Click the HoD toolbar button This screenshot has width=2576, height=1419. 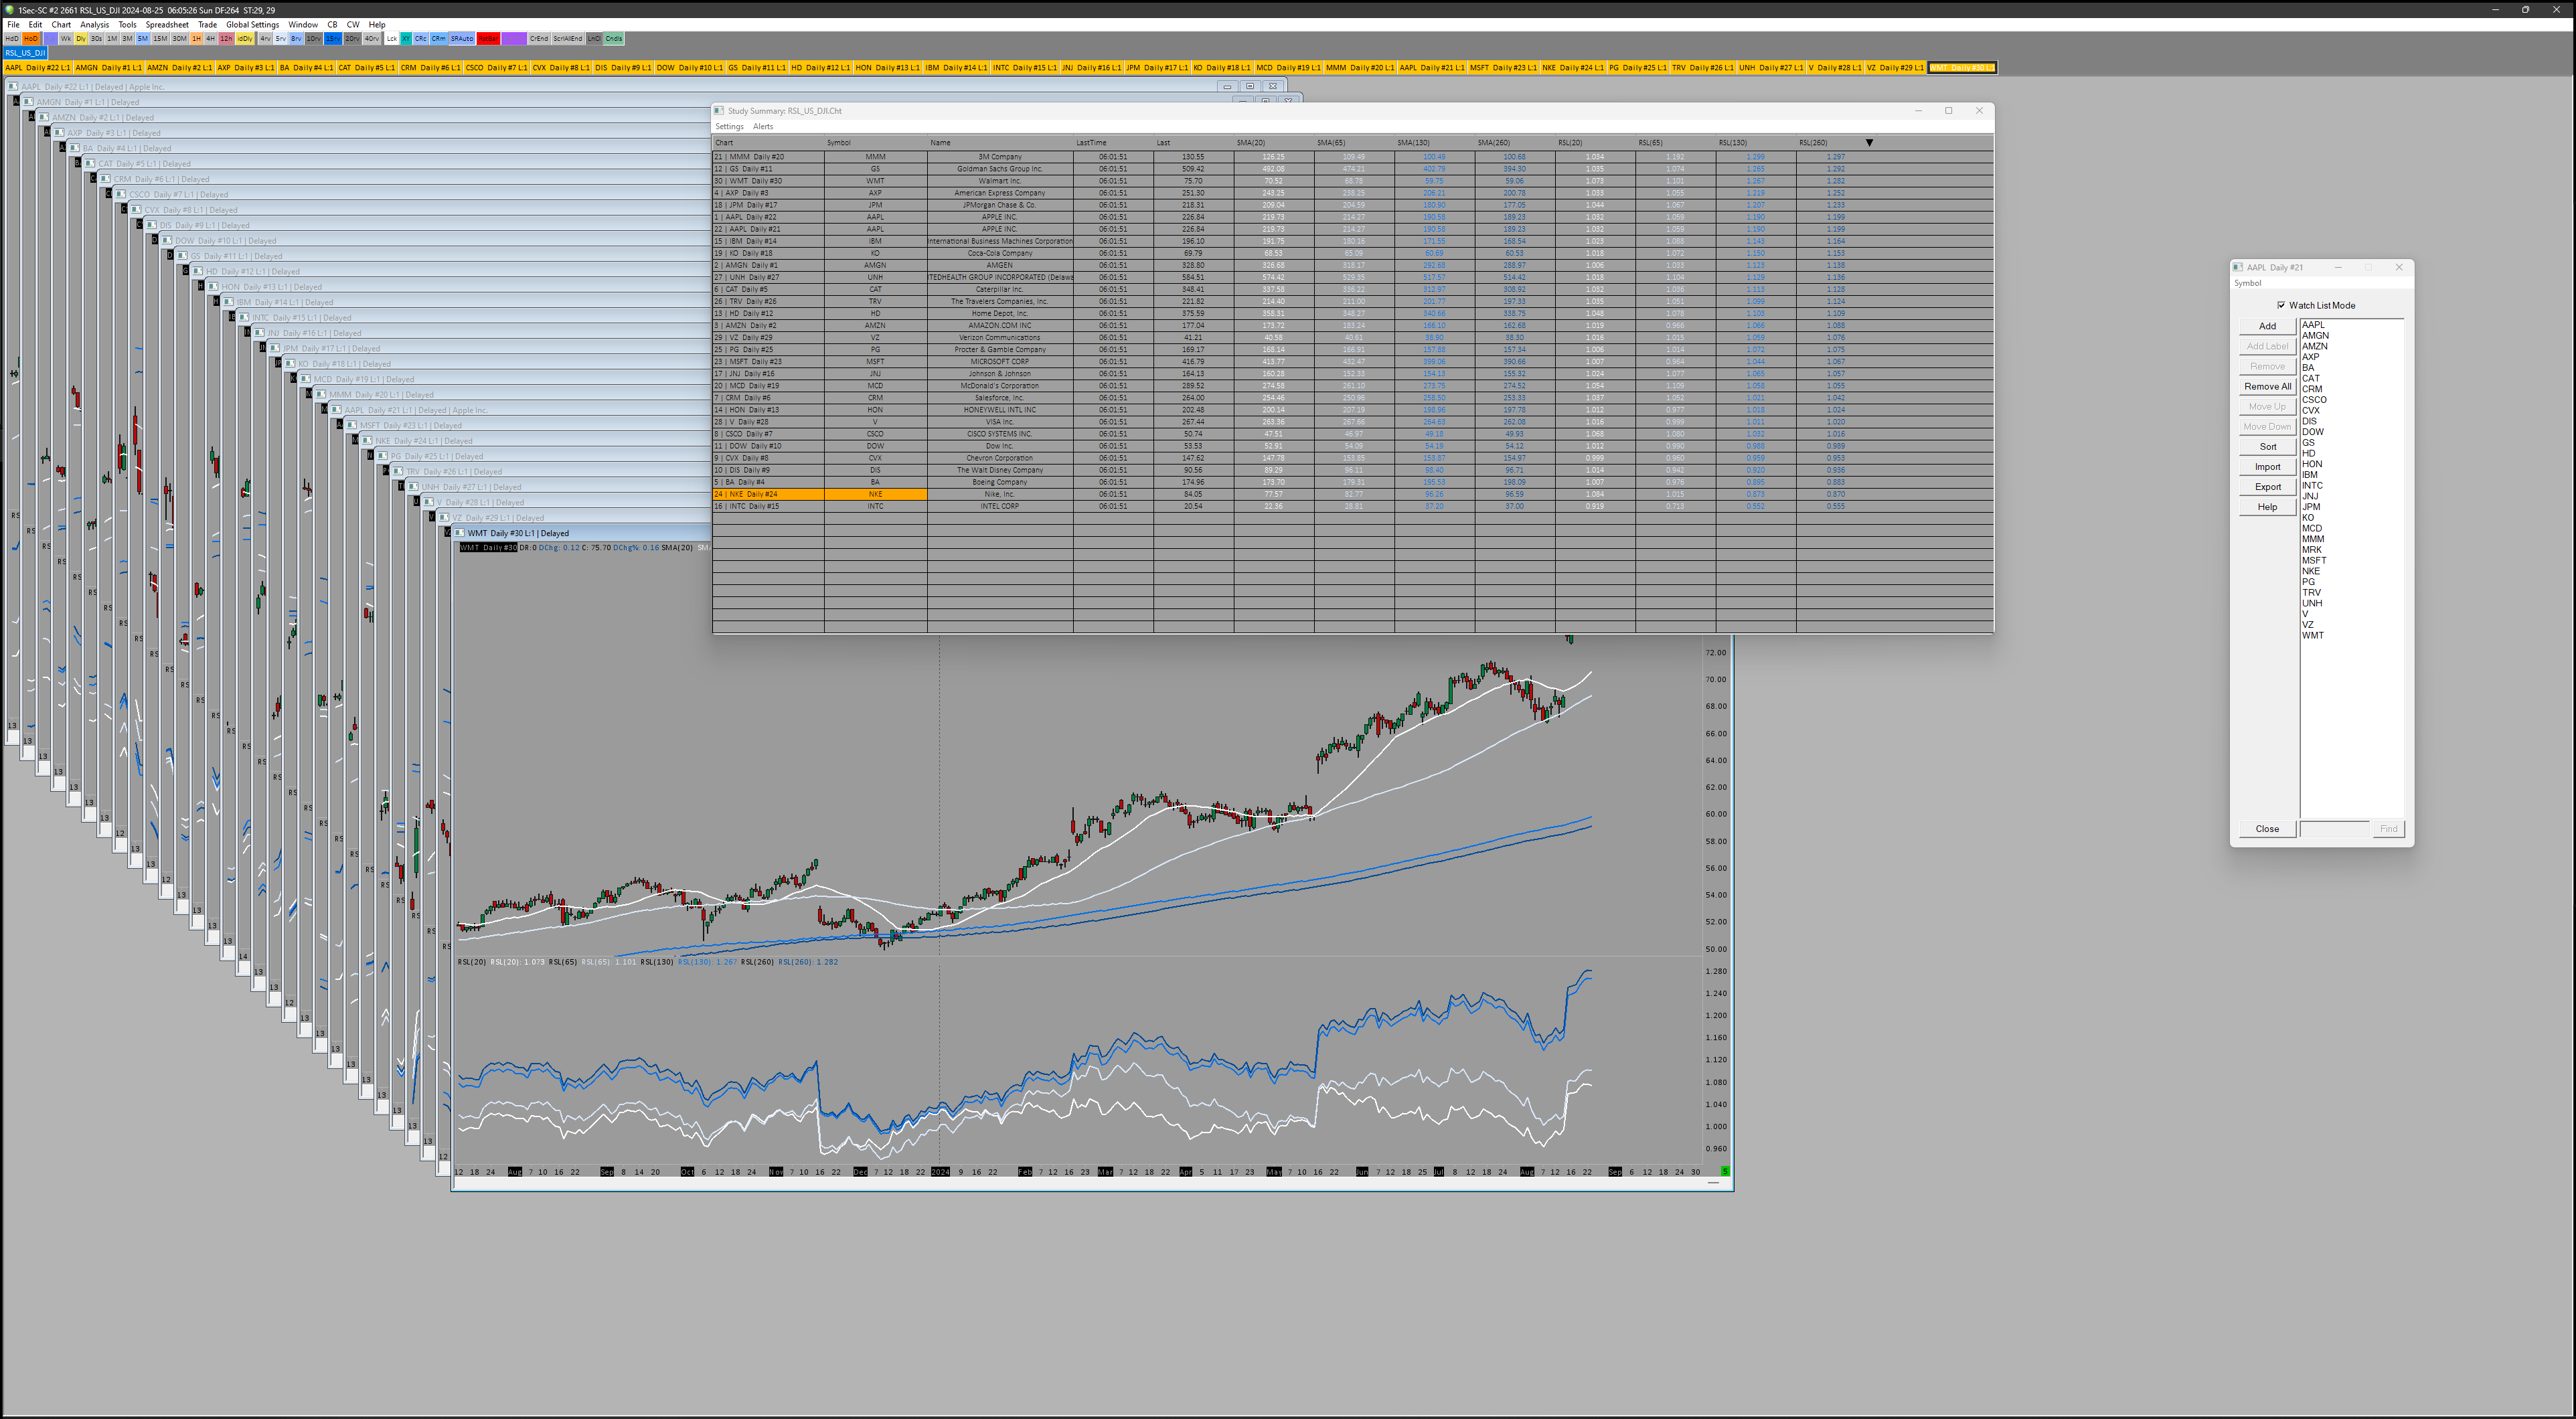click(x=30, y=39)
